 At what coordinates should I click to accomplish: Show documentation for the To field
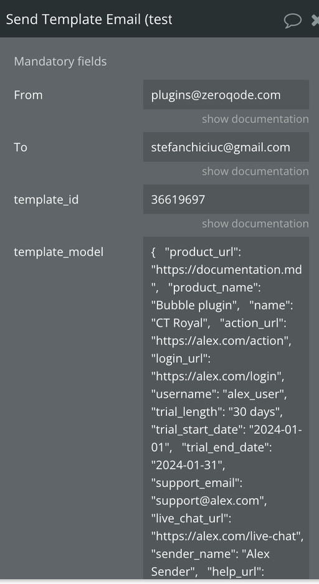tap(255, 171)
